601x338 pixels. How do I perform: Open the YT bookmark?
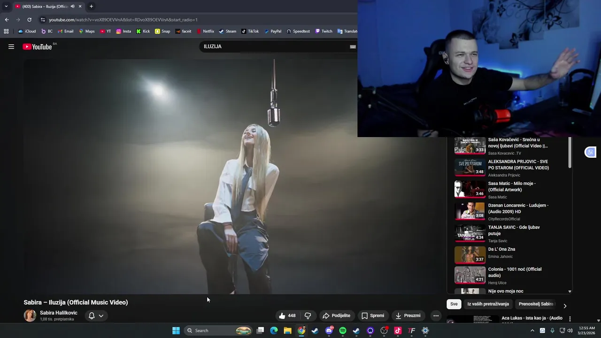pyautogui.click(x=106, y=31)
